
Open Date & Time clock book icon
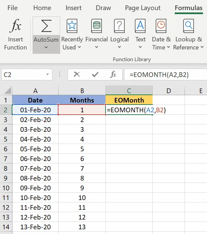point(161,26)
